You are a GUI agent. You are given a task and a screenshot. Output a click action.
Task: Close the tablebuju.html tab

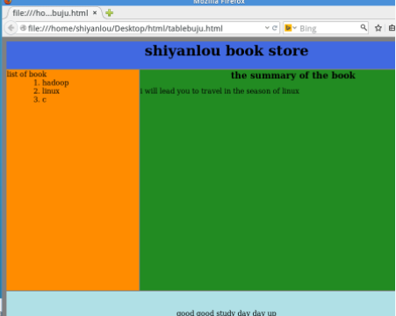(x=95, y=13)
